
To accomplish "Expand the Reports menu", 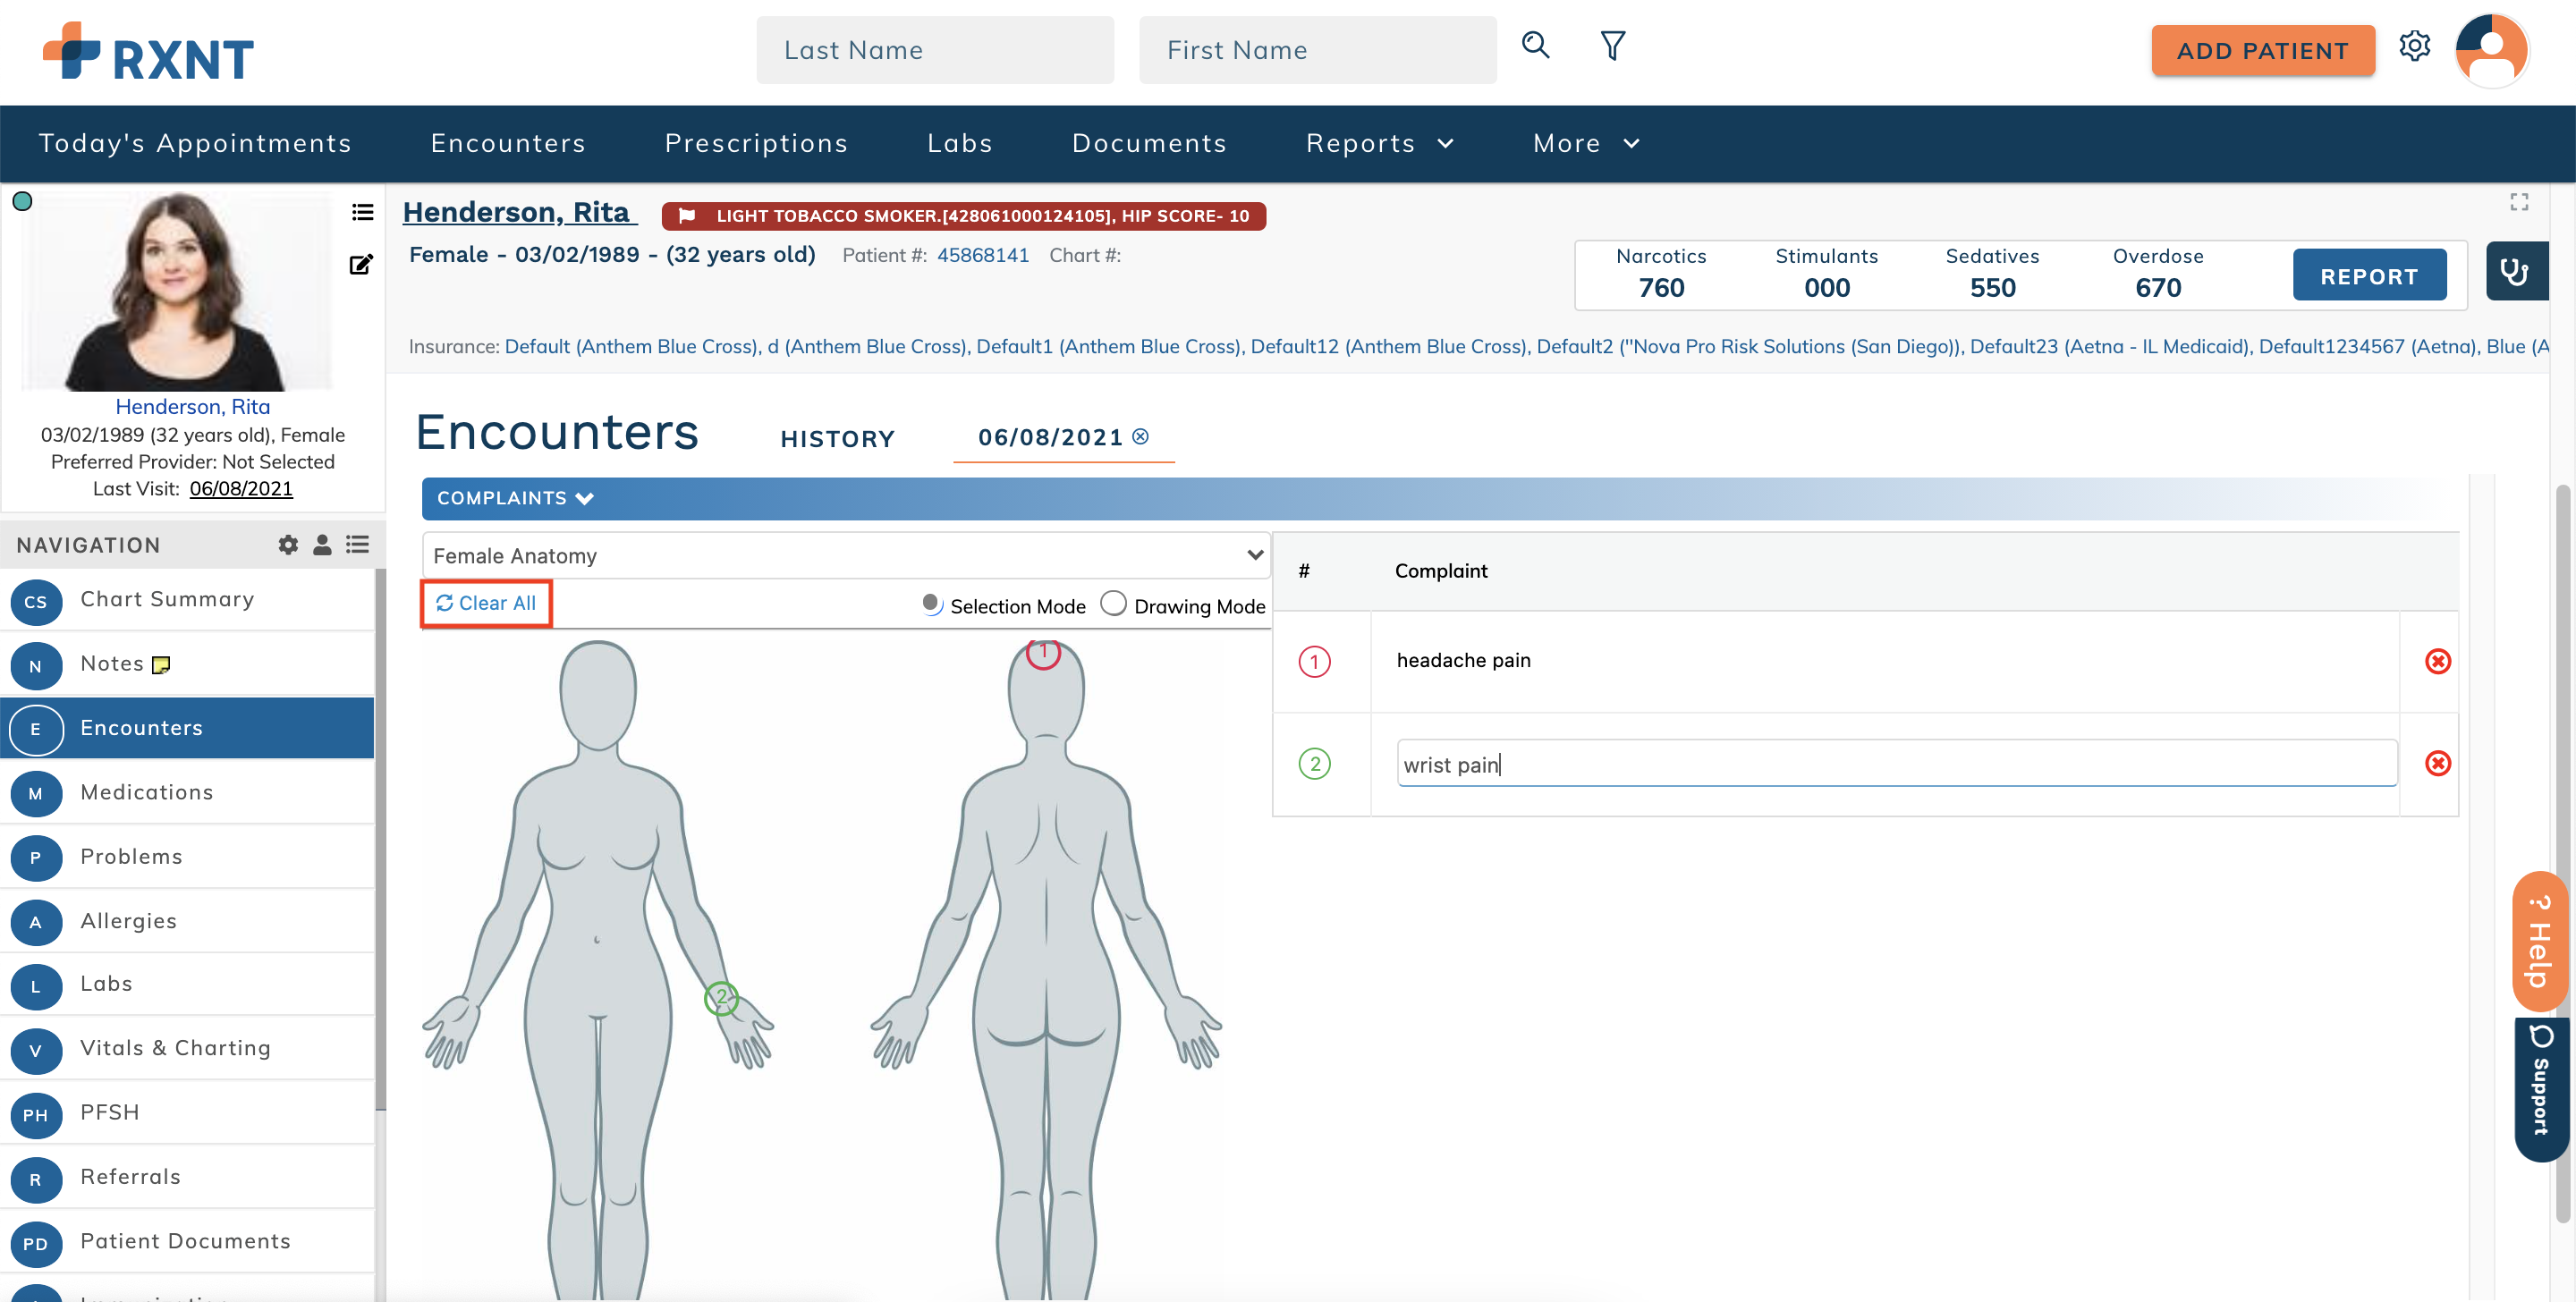I will (1380, 143).
